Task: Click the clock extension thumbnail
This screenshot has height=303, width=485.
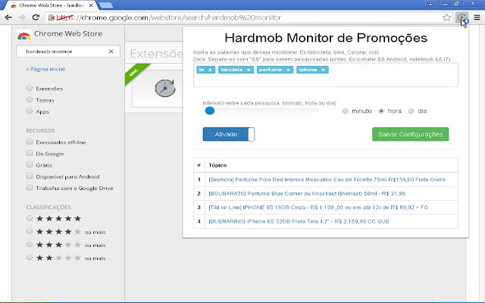Action: [165, 88]
